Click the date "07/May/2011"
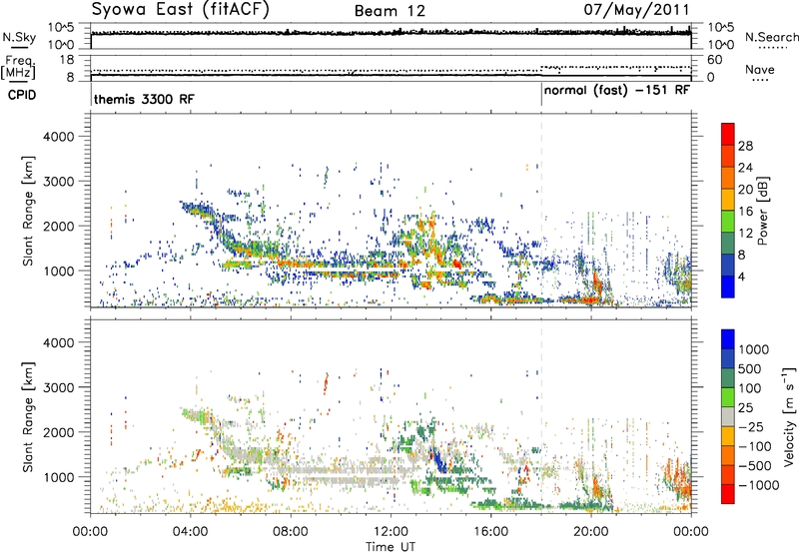Viewport: 799px width, 553px height. pyautogui.click(x=636, y=9)
